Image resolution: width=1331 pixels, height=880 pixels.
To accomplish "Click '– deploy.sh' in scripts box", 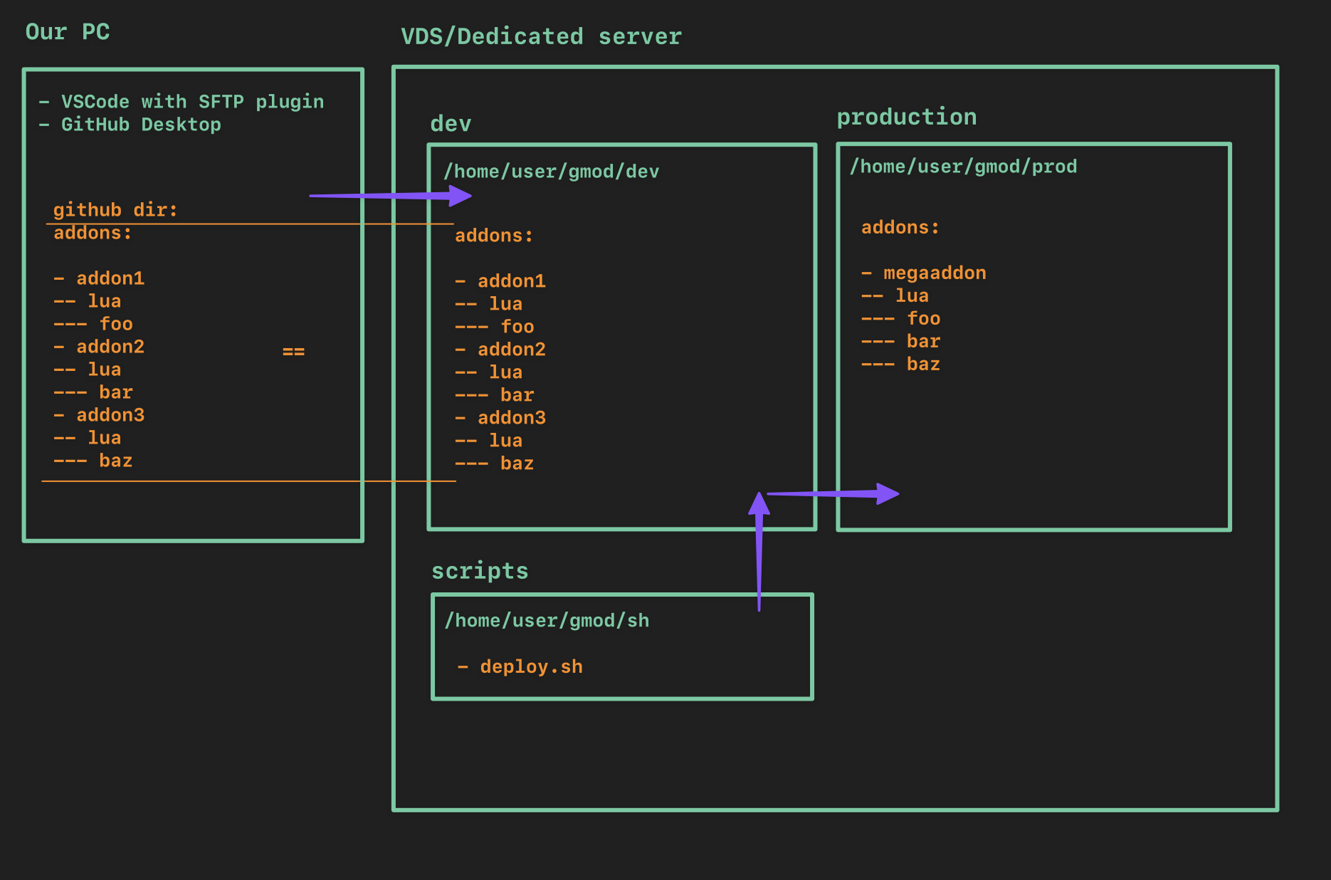I will 520,667.
